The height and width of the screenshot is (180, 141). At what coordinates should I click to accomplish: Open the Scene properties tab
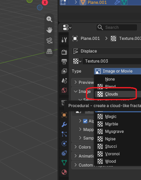click(x=64, y=81)
